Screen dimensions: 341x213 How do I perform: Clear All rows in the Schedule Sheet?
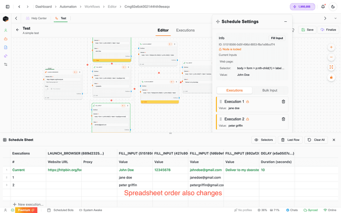pyautogui.click(x=316, y=140)
